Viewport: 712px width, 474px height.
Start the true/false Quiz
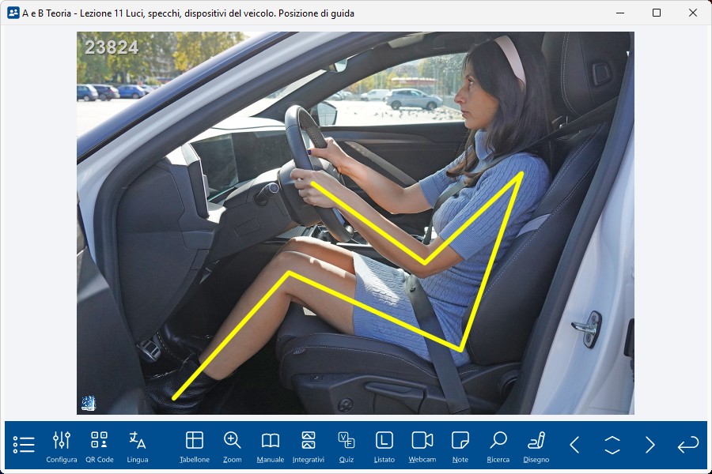point(346,446)
